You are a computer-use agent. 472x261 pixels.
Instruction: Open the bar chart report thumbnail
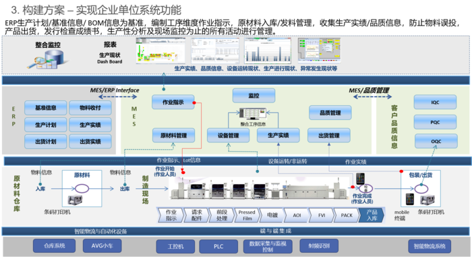point(268,51)
